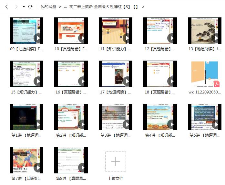Select file name 10【真题易错】F...
The width and height of the screenshot is (225, 185).
[x=71, y=49]
